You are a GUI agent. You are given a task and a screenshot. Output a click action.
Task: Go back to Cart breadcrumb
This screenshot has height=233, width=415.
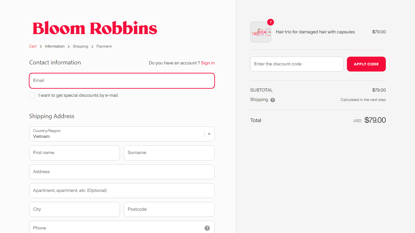click(33, 46)
